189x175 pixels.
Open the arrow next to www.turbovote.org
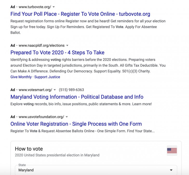point(54,7)
